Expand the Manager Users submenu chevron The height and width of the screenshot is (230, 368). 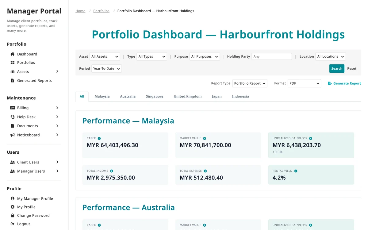57,171
